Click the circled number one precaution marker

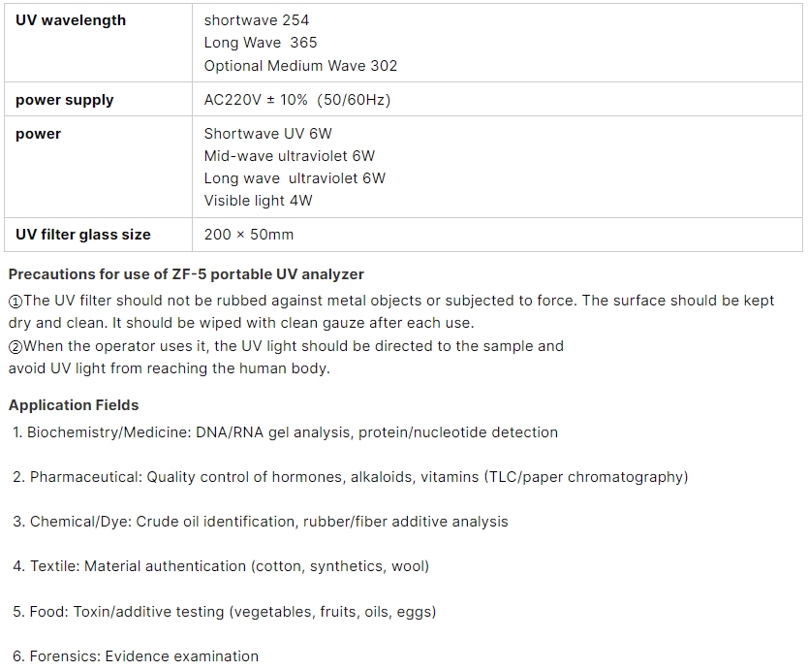(x=16, y=302)
